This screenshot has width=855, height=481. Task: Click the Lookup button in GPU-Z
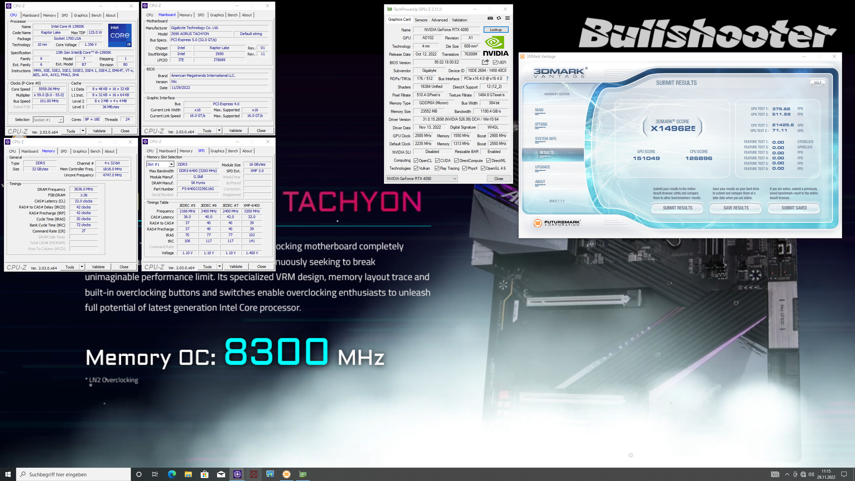click(496, 30)
